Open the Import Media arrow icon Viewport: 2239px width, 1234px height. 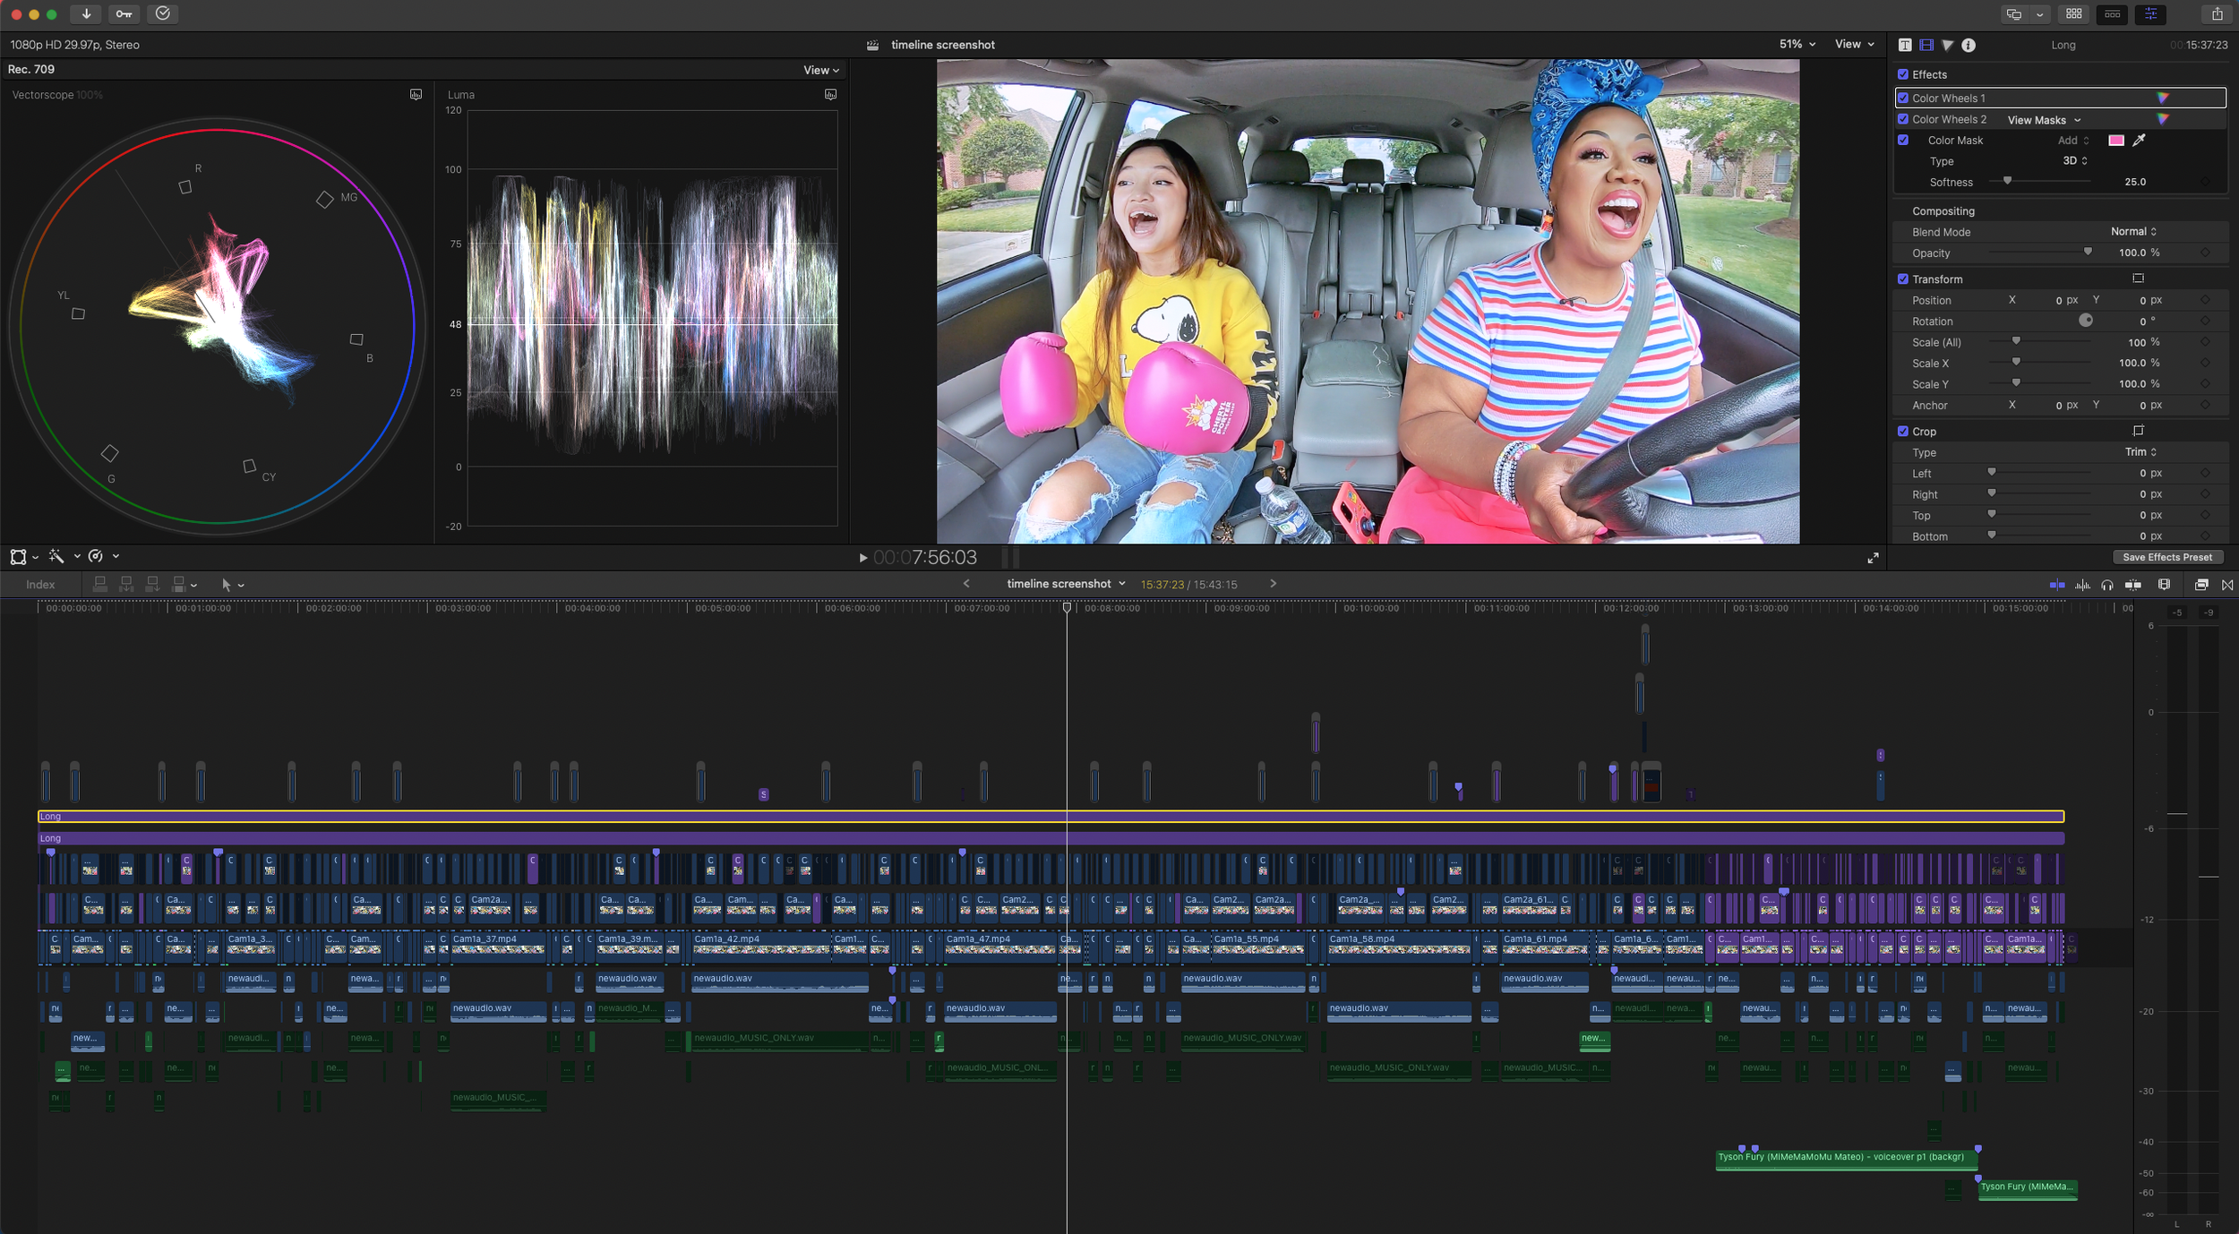pyautogui.click(x=86, y=13)
